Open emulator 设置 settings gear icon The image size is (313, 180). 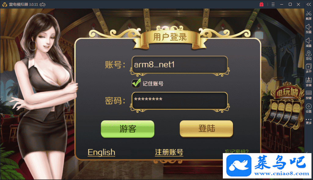[x=309, y=106]
